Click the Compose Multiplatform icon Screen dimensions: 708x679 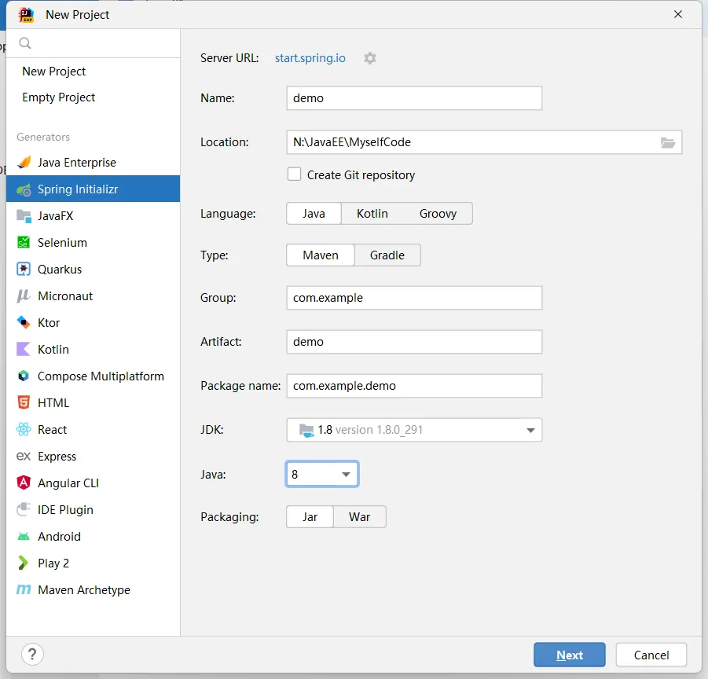tap(24, 376)
